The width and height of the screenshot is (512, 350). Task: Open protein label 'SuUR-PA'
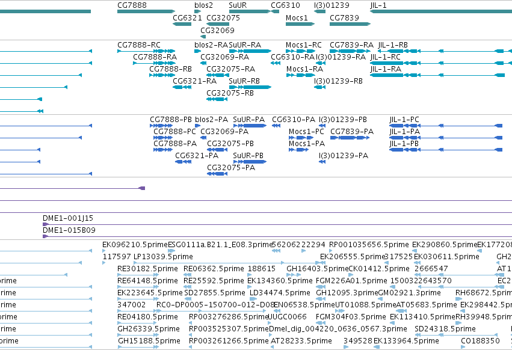click(x=248, y=120)
